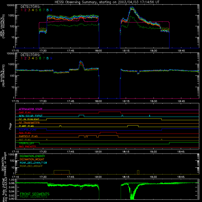The height and width of the screenshot is (202, 202).
Task: Click the REAR SEGMENTS counts/s y-axis title
Action: (2, 76)
